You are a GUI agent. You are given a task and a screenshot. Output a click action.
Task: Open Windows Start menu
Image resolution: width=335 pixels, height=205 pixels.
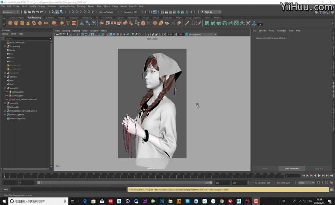pyautogui.click(x=4, y=201)
